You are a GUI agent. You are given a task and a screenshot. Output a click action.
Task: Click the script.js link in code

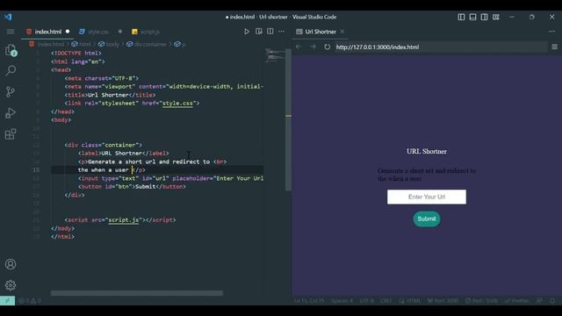coord(123,220)
